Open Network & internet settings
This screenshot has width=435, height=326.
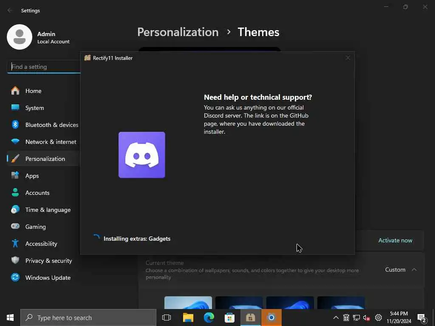pos(44,142)
